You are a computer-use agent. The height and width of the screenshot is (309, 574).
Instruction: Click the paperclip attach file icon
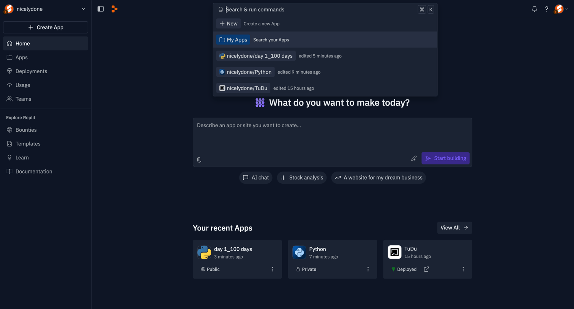(199, 160)
